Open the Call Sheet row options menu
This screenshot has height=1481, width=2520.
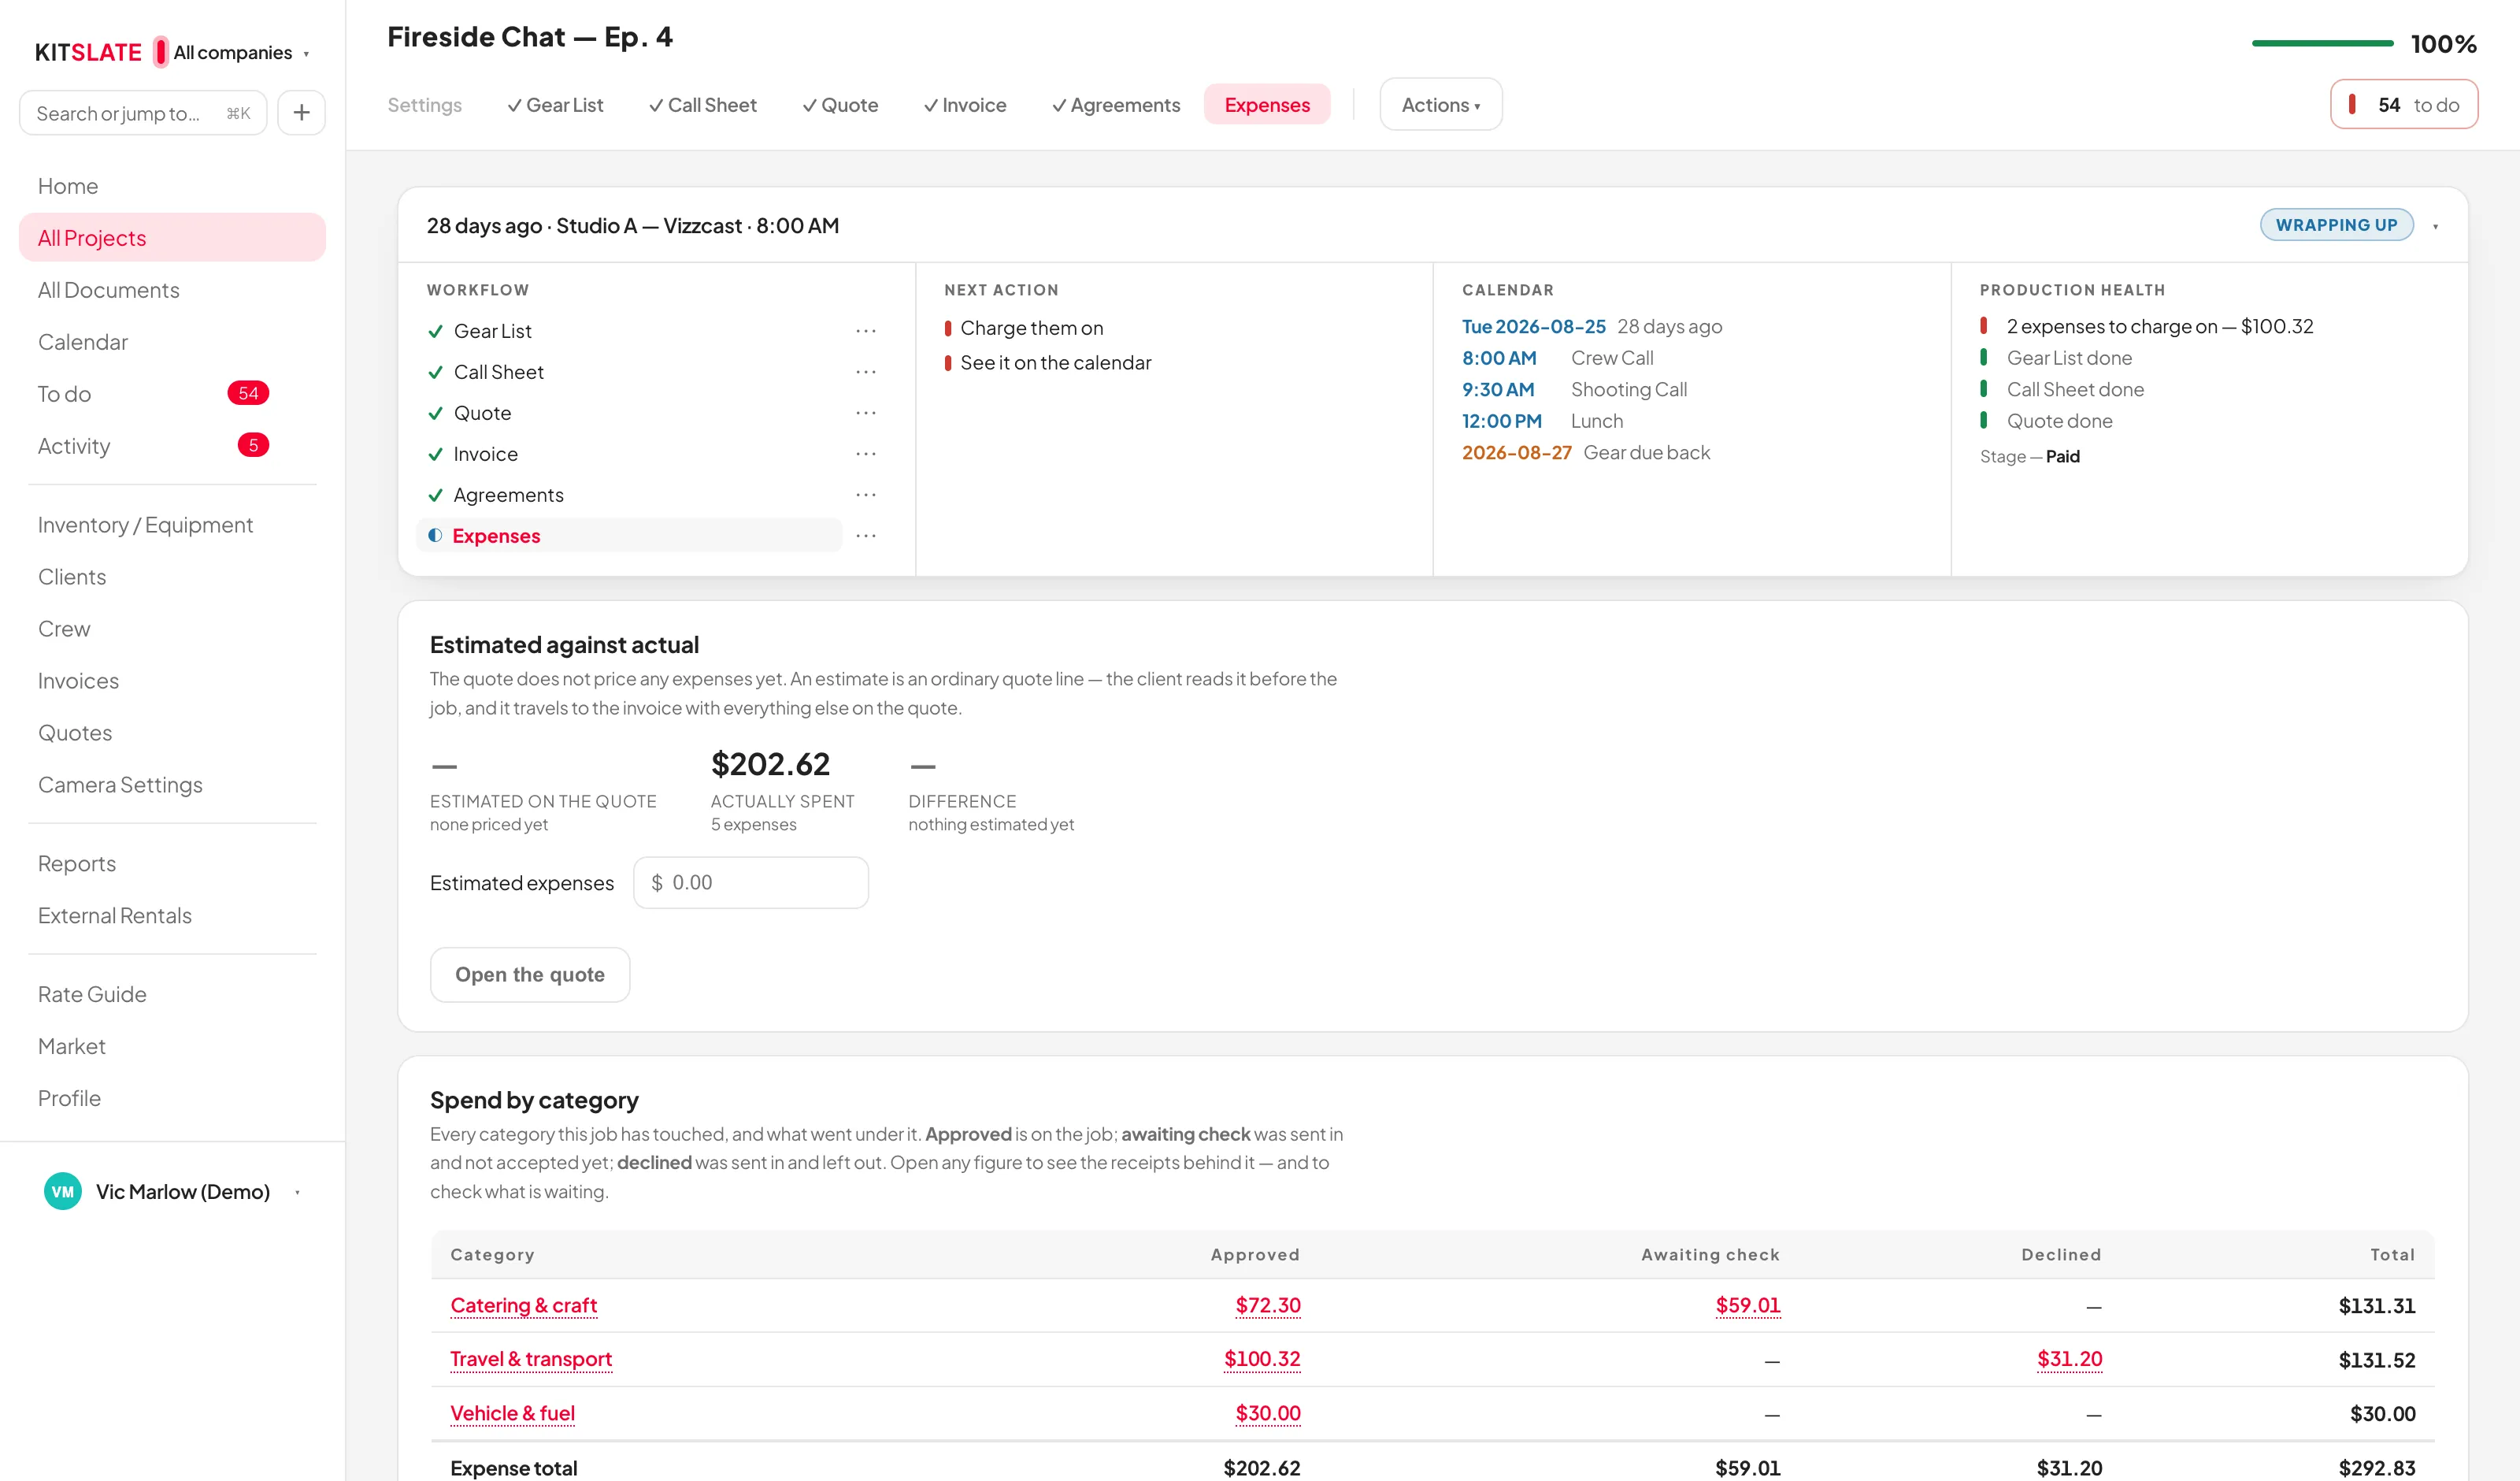click(x=866, y=373)
